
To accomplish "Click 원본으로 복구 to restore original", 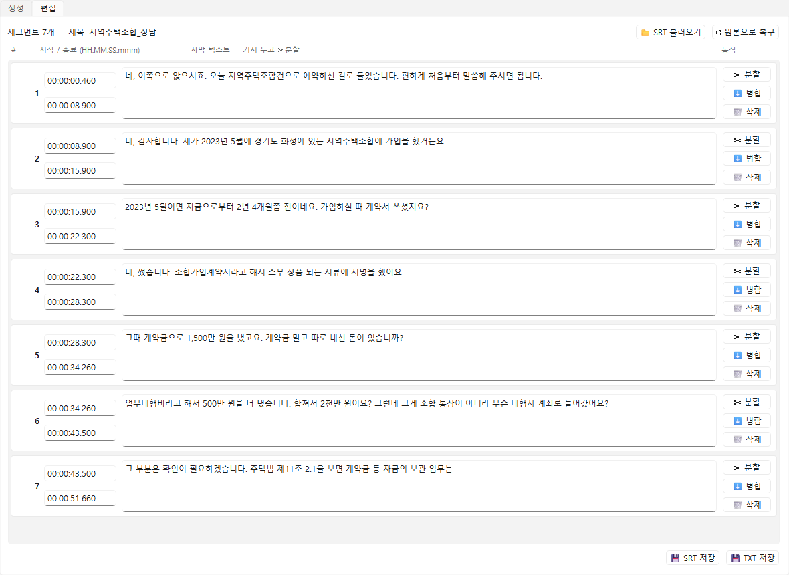I will (x=746, y=32).
